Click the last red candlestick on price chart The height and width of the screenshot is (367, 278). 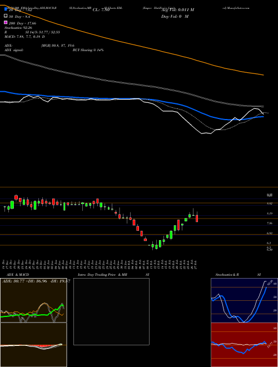197,217
